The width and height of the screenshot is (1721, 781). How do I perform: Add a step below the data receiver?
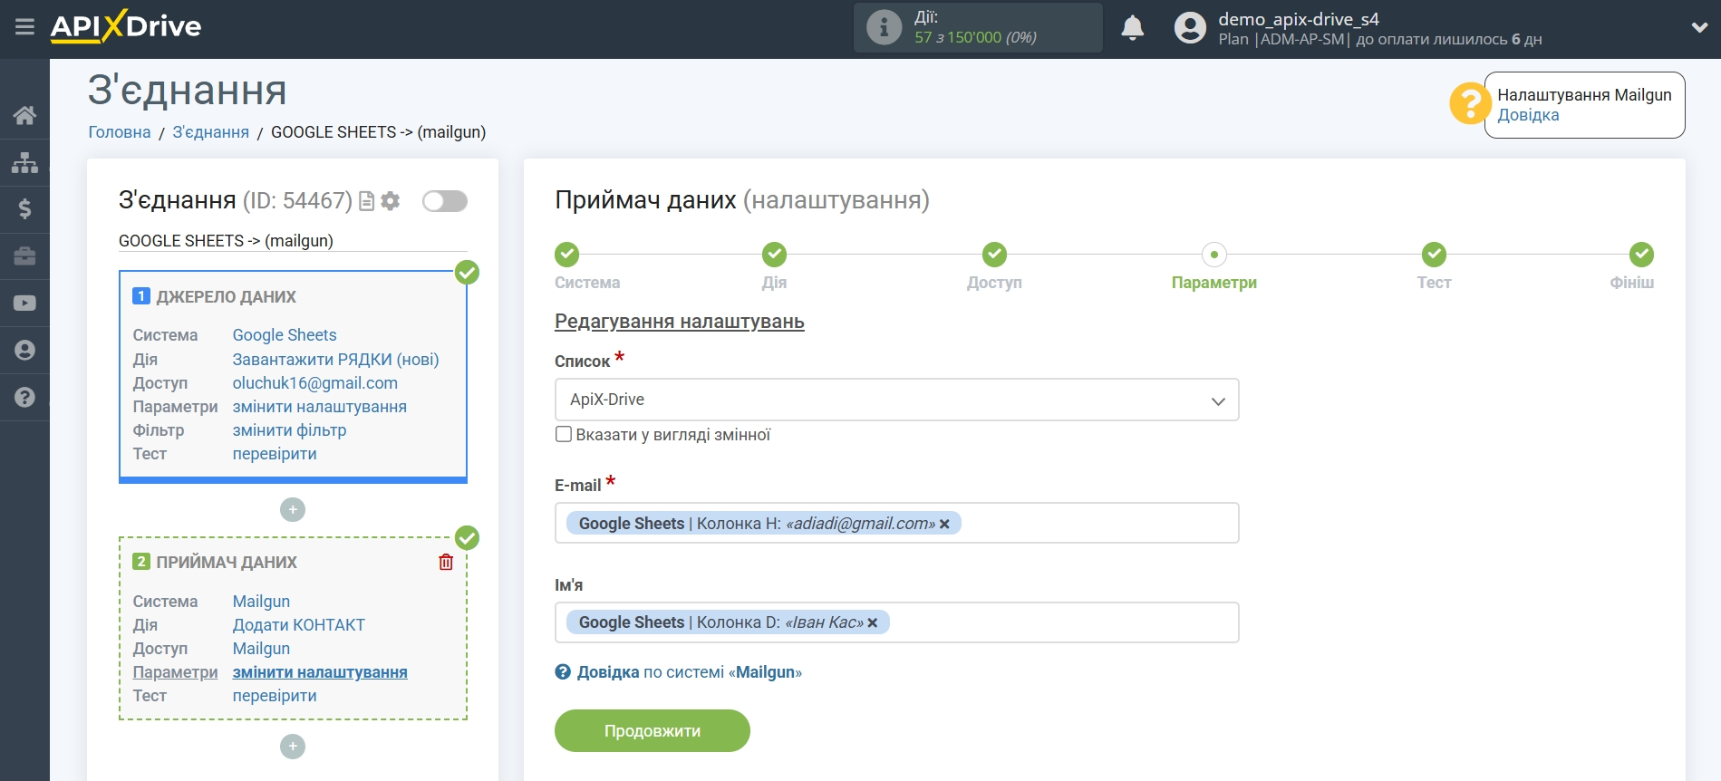[x=293, y=747]
